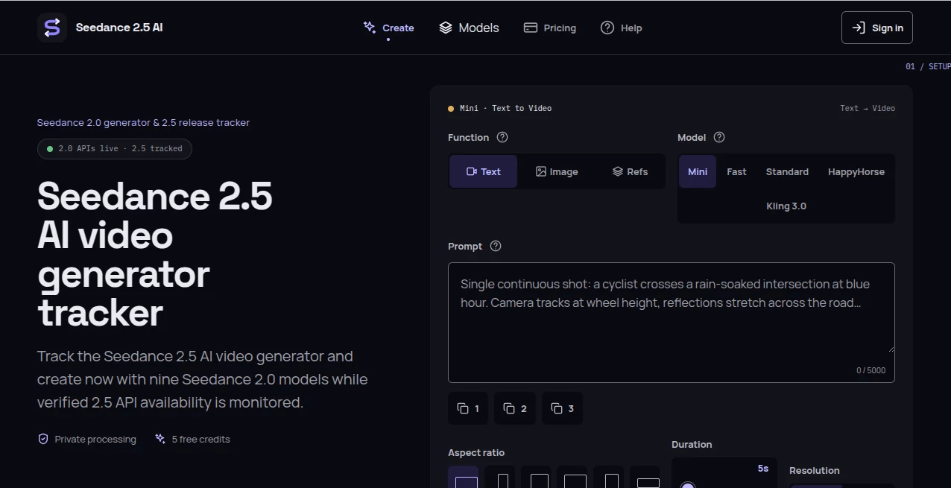
Task: Click the Seedance 2.5 AI brand name
Action: click(119, 28)
